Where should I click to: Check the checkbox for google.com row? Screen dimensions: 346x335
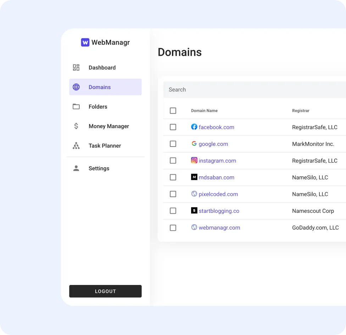(173, 144)
